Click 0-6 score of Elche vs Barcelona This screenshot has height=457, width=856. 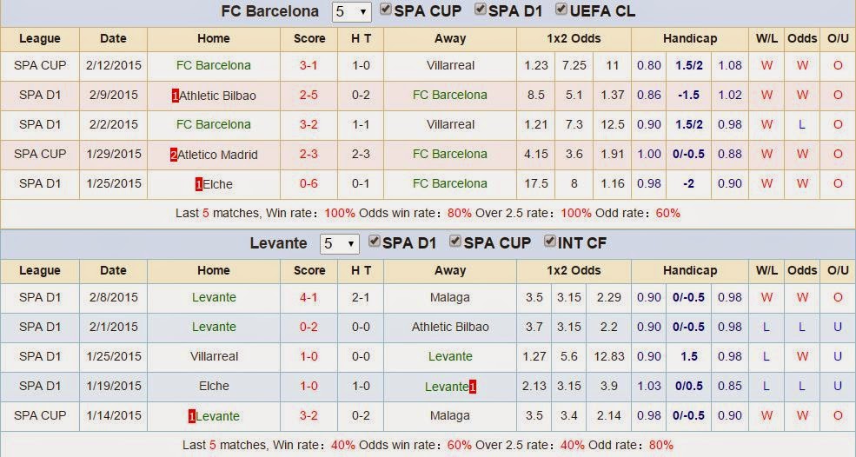coord(309,184)
